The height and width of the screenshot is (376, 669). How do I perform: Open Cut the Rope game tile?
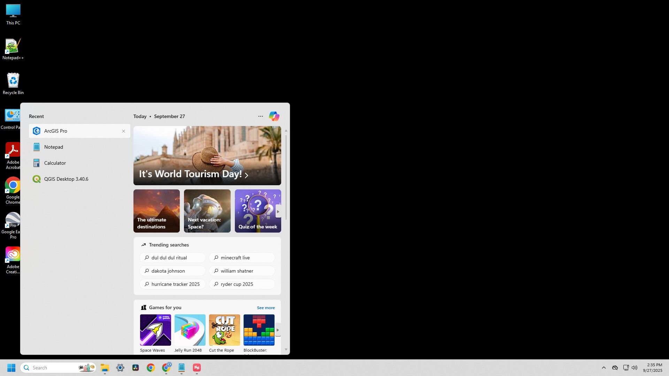[224, 330]
